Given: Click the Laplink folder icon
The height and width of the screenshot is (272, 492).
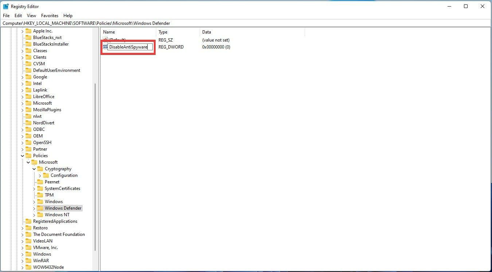Looking at the screenshot, I should click(x=28, y=90).
